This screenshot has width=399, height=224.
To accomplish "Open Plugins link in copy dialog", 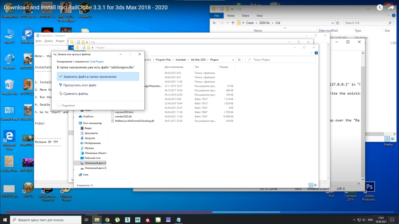I will pos(100,62).
